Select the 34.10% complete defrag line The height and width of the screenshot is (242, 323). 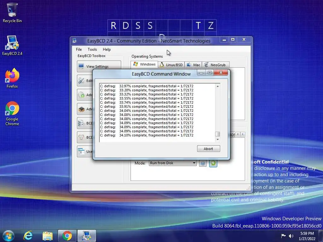point(147,135)
